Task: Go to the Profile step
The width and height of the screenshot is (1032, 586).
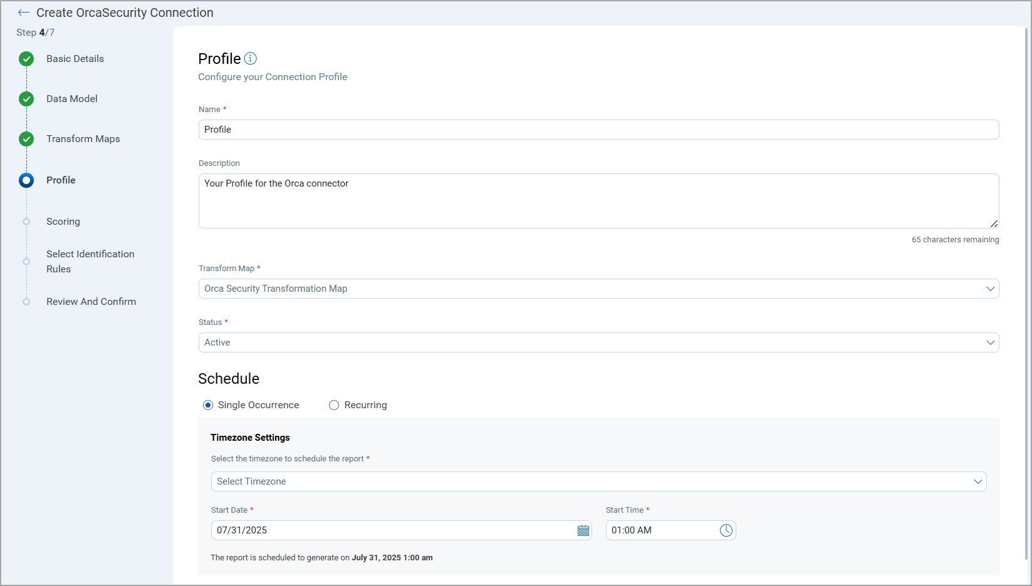Action: (61, 180)
